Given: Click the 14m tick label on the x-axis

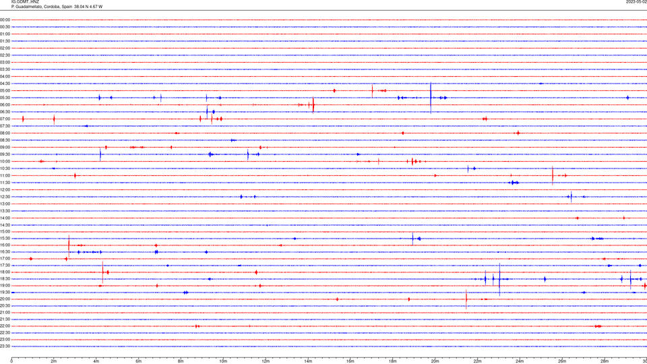Looking at the screenshot, I should 308,361.
